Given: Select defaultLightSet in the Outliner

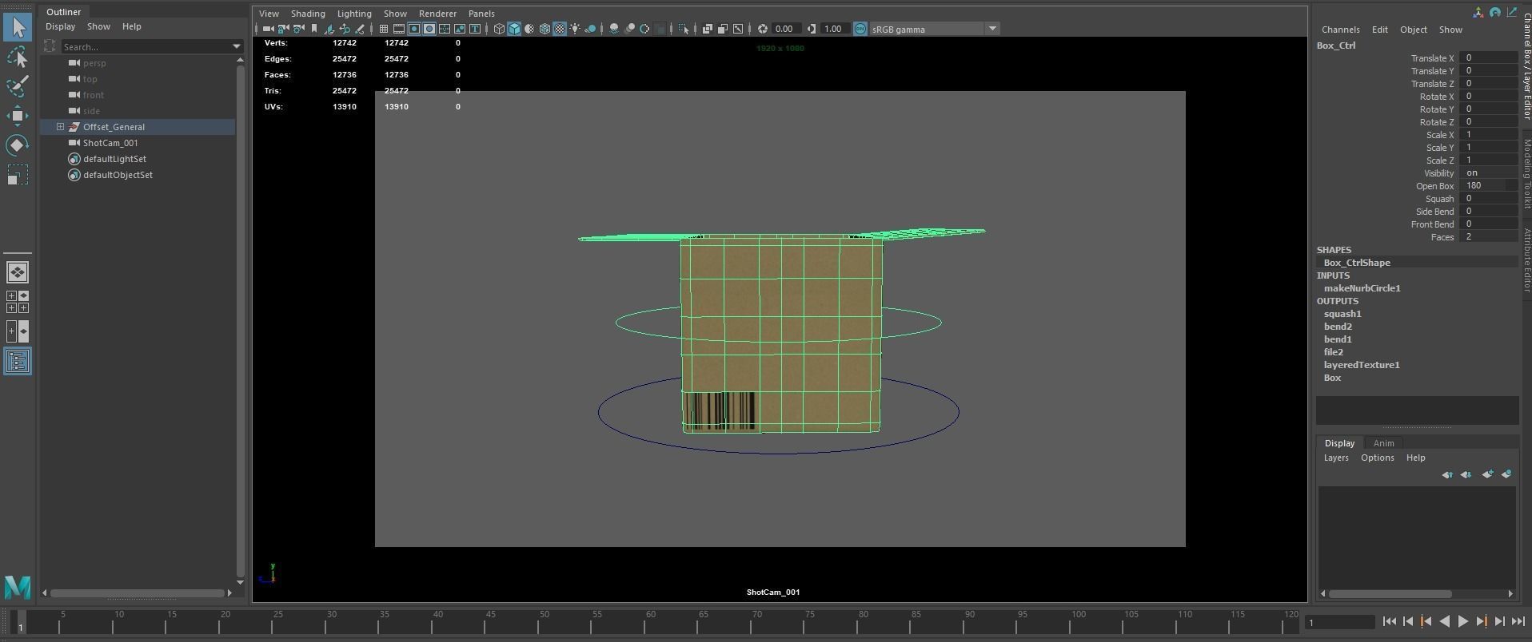Looking at the screenshot, I should (x=114, y=159).
